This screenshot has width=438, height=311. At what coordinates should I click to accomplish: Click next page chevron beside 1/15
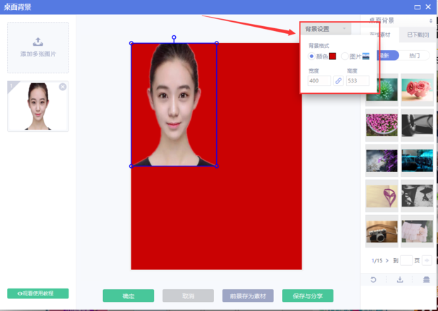[387, 260]
